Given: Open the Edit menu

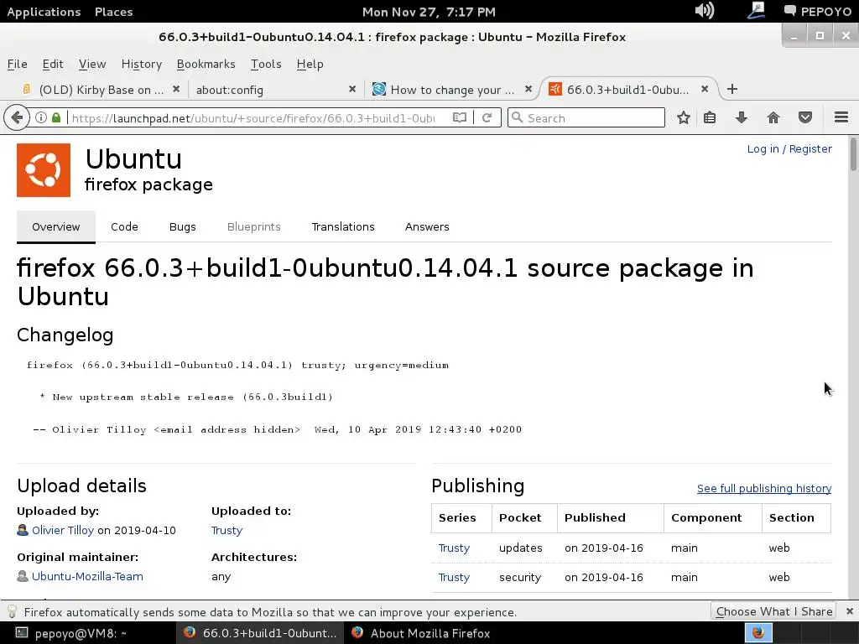Looking at the screenshot, I should pos(53,64).
